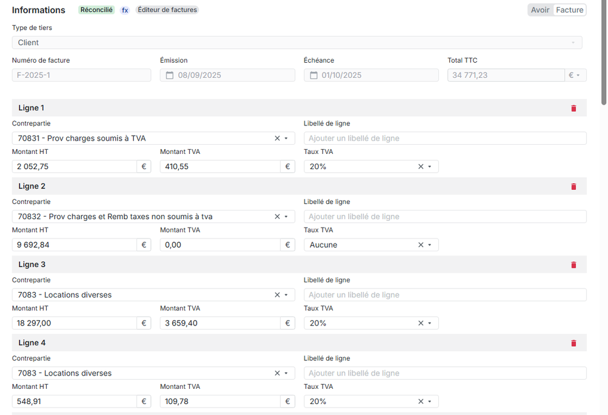
Task: Click Ligne 3 Montant HT field
Action: pos(75,323)
